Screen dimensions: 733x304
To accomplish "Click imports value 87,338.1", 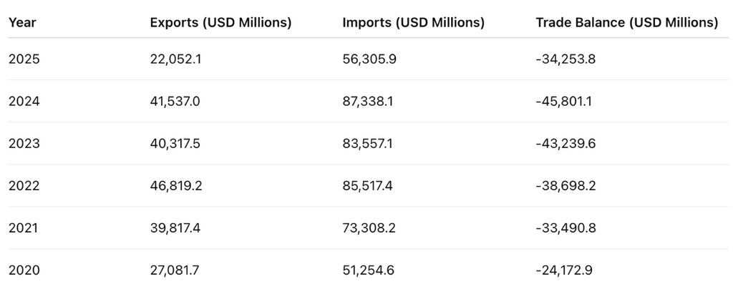I will (368, 102).
